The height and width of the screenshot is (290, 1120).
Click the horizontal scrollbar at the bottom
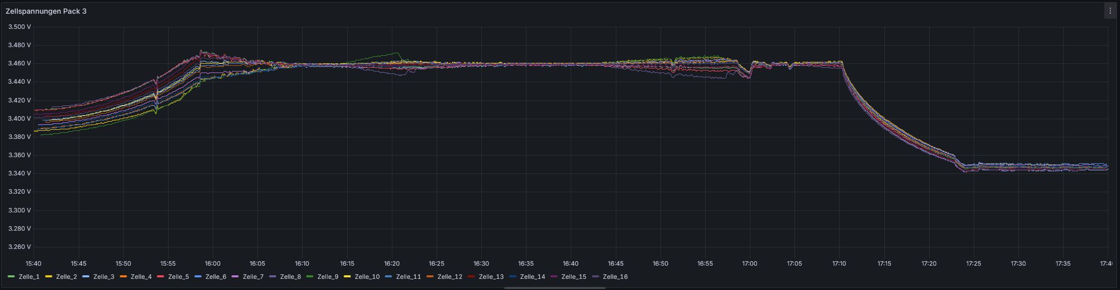[554, 287]
